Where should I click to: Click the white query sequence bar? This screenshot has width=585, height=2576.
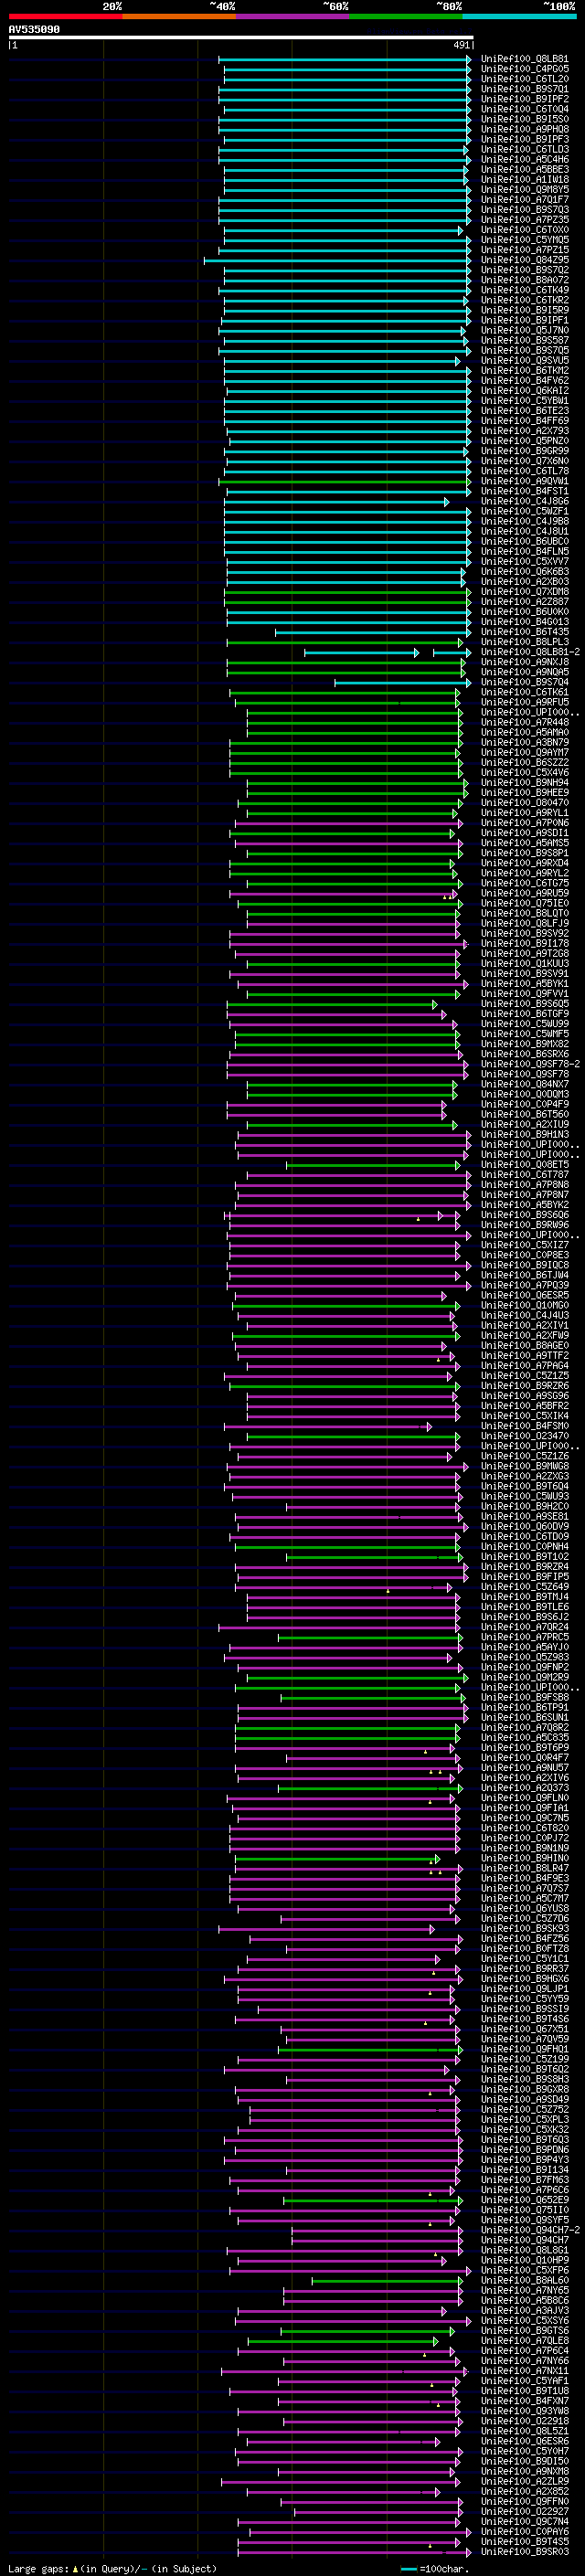pos(241,38)
